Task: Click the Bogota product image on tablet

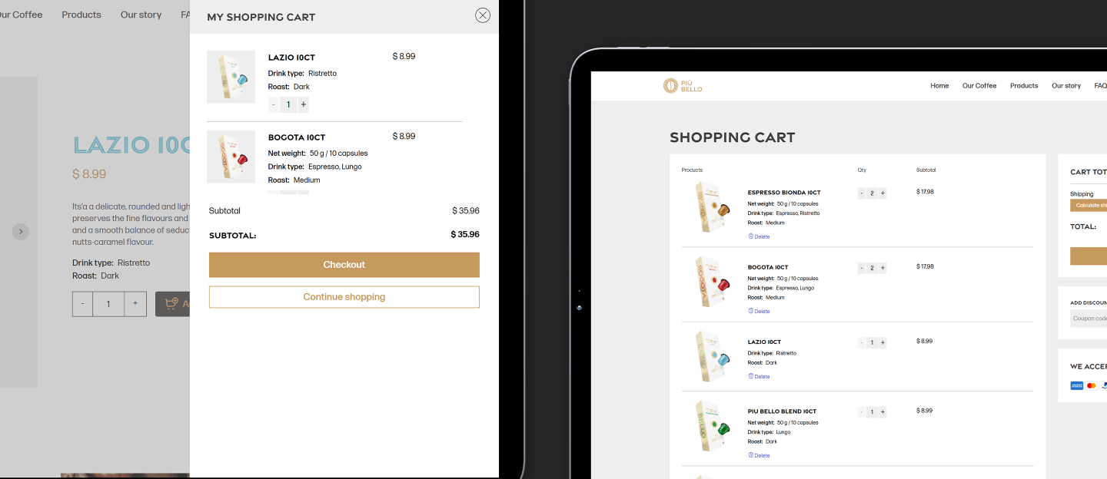Action: pos(711,282)
